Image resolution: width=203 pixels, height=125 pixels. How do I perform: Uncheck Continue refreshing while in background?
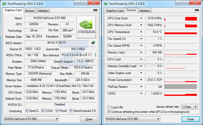(109, 112)
